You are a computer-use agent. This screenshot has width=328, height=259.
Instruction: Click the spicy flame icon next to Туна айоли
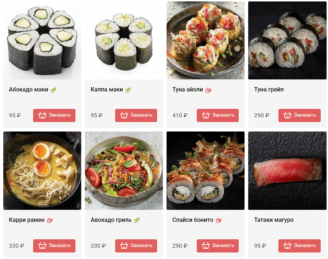(x=208, y=90)
